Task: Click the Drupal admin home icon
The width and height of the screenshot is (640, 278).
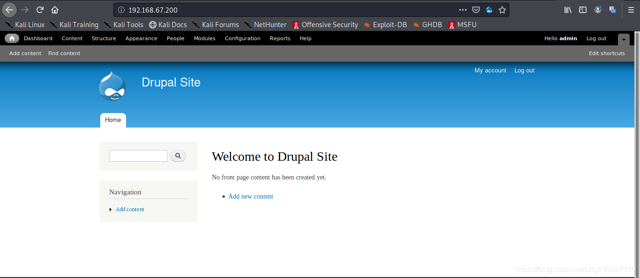Action: (12, 38)
